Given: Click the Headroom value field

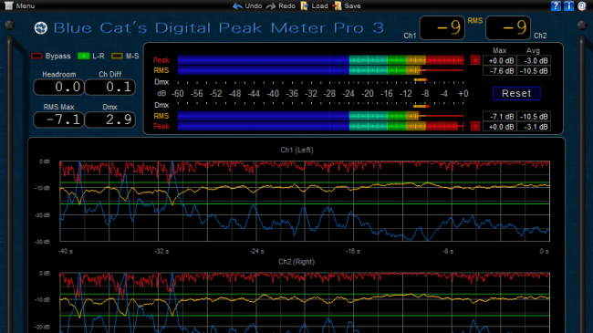Looking at the screenshot, I should [58, 87].
